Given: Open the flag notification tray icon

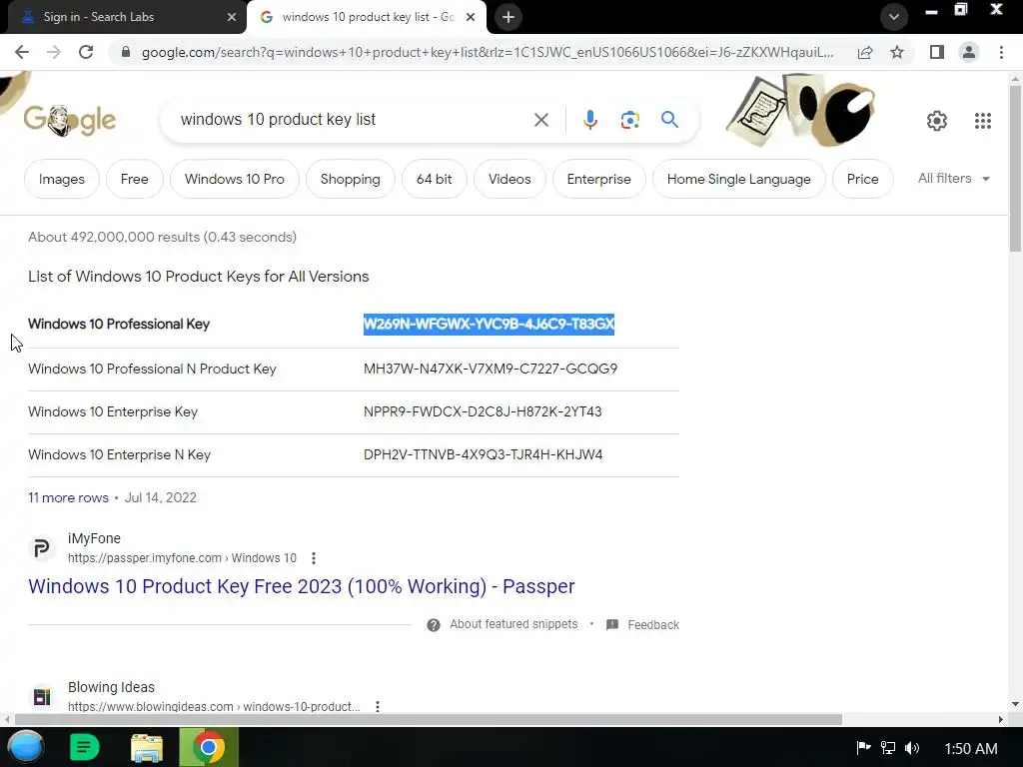Looking at the screenshot, I should [x=863, y=747].
